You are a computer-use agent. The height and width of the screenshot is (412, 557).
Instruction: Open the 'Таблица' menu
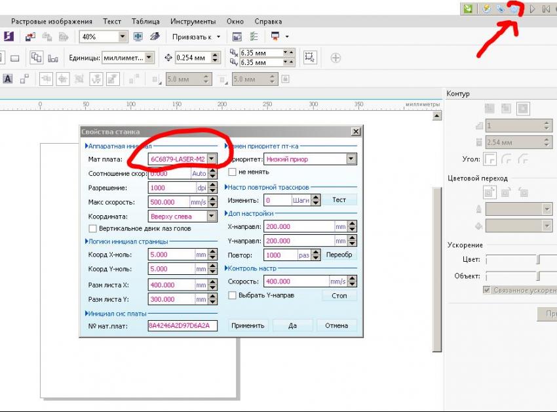tap(145, 22)
